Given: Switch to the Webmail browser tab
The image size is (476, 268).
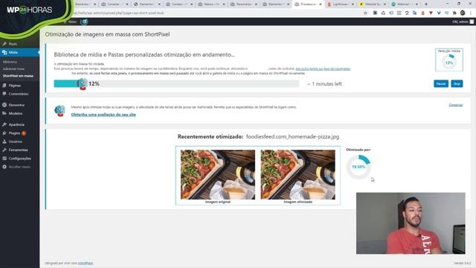Looking at the screenshot, I should coord(404,4).
